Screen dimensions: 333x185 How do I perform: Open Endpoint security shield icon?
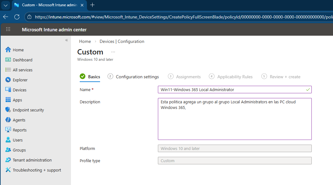point(8,110)
